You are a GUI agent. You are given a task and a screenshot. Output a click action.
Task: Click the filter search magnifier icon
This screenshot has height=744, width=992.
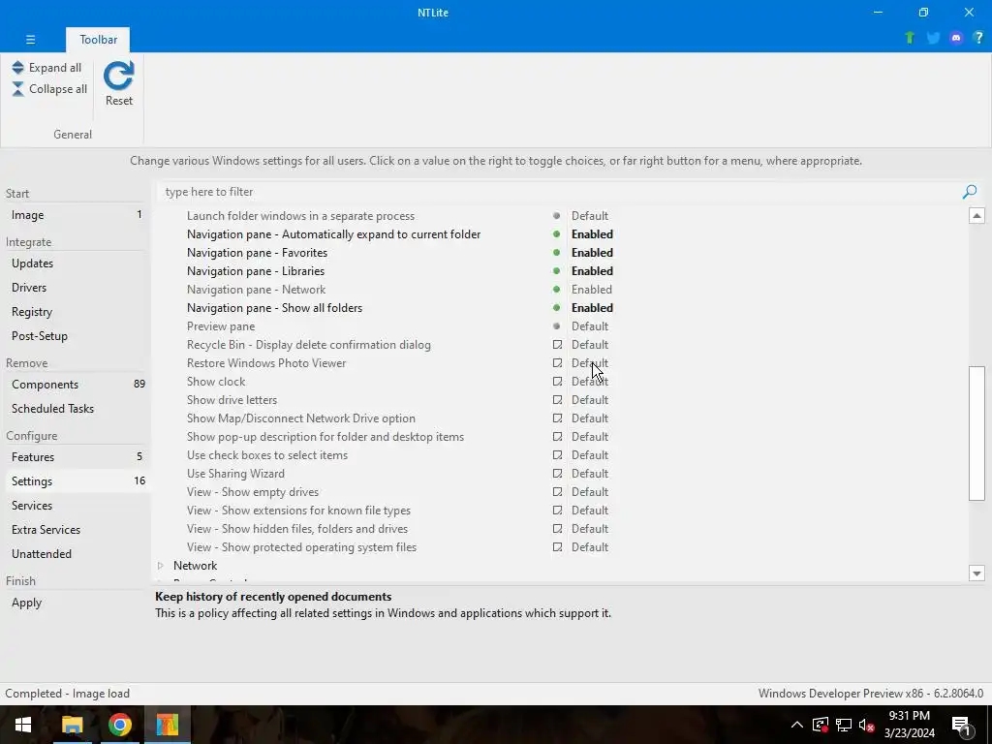(x=969, y=192)
